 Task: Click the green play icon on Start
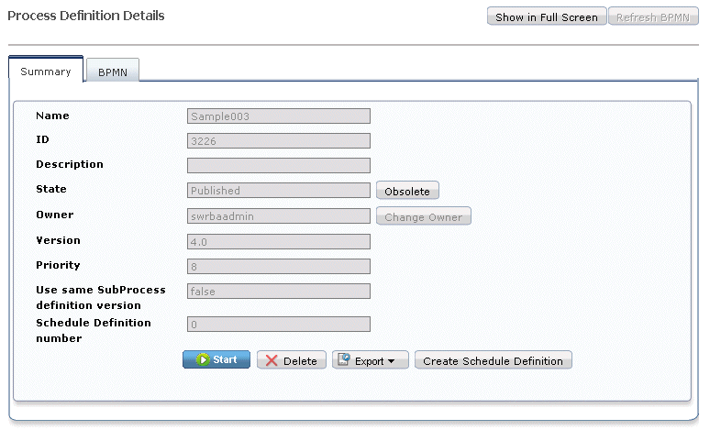[203, 359]
